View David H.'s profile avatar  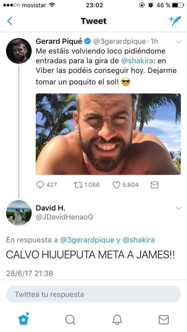coord(19,213)
